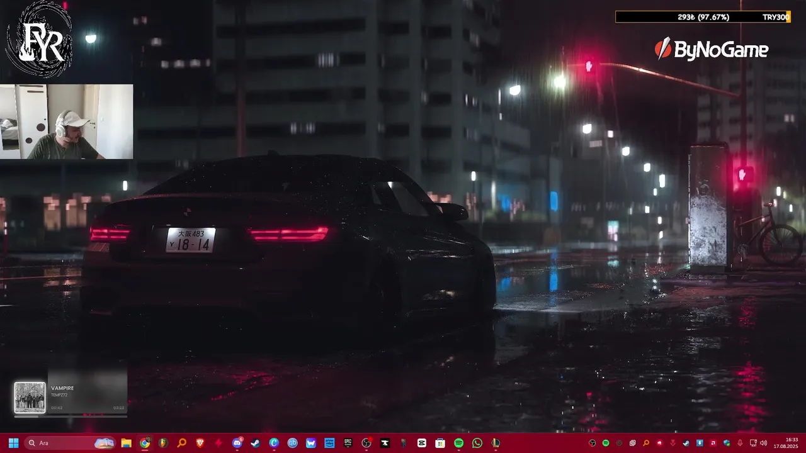Open Windows Security shield tray icon

[727, 443]
